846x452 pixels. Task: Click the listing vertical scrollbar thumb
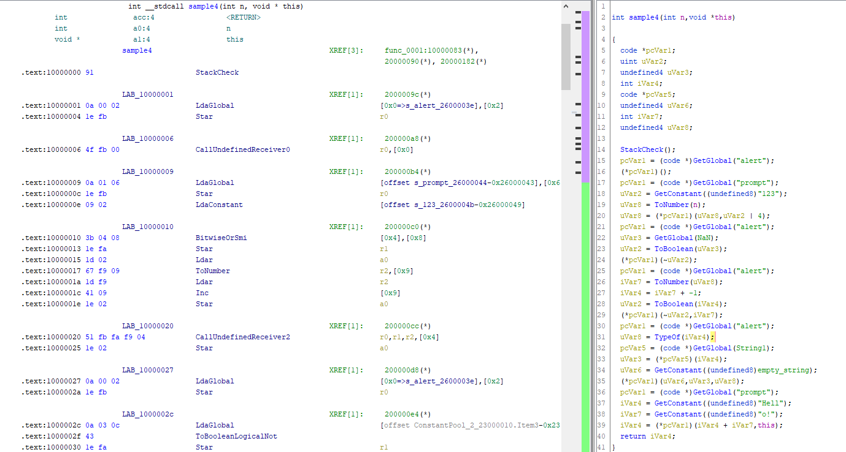[566, 56]
